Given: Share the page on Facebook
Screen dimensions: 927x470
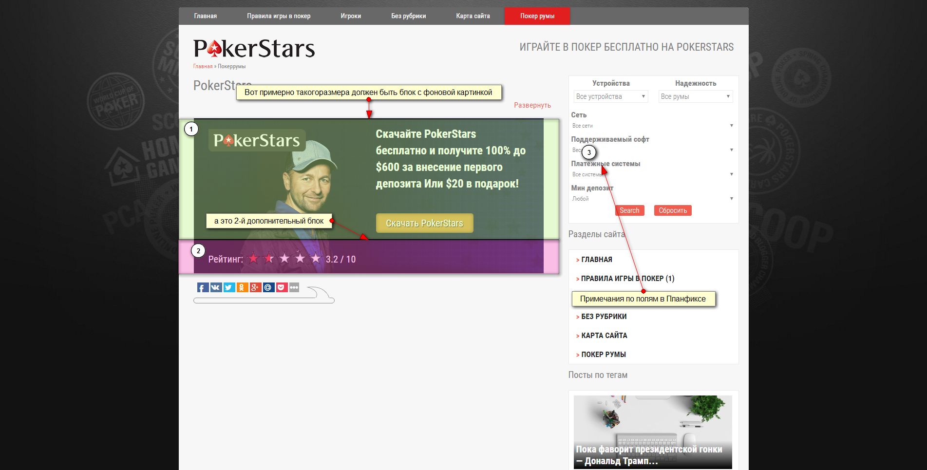Looking at the screenshot, I should 203,288.
